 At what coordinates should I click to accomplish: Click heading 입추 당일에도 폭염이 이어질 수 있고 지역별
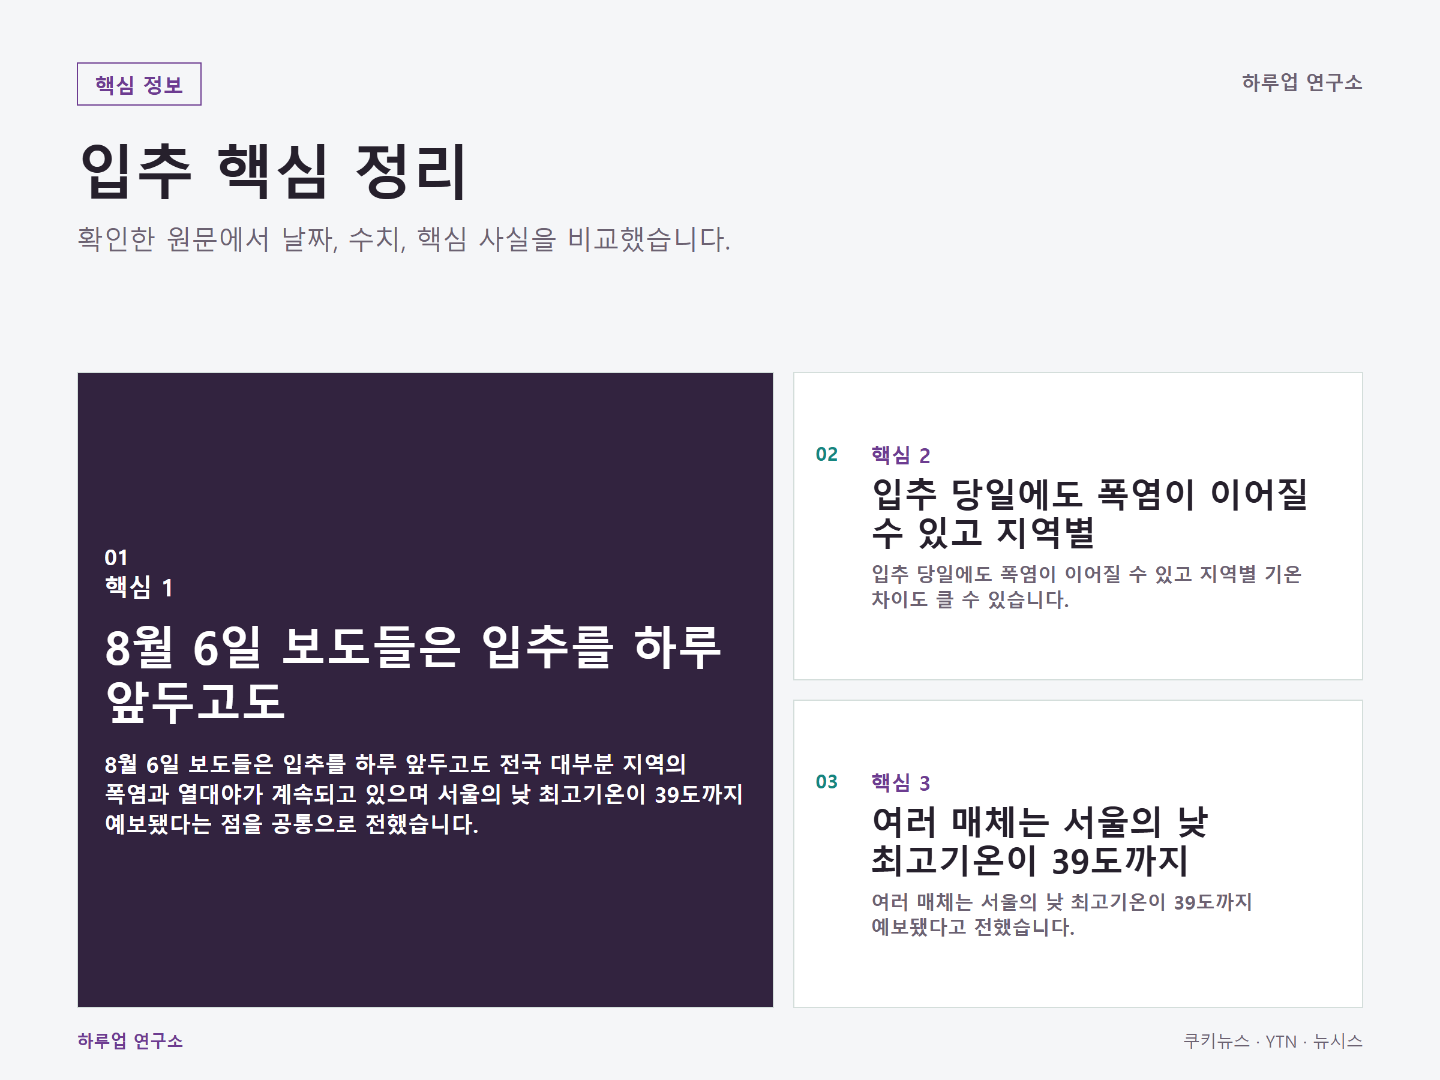click(1089, 513)
